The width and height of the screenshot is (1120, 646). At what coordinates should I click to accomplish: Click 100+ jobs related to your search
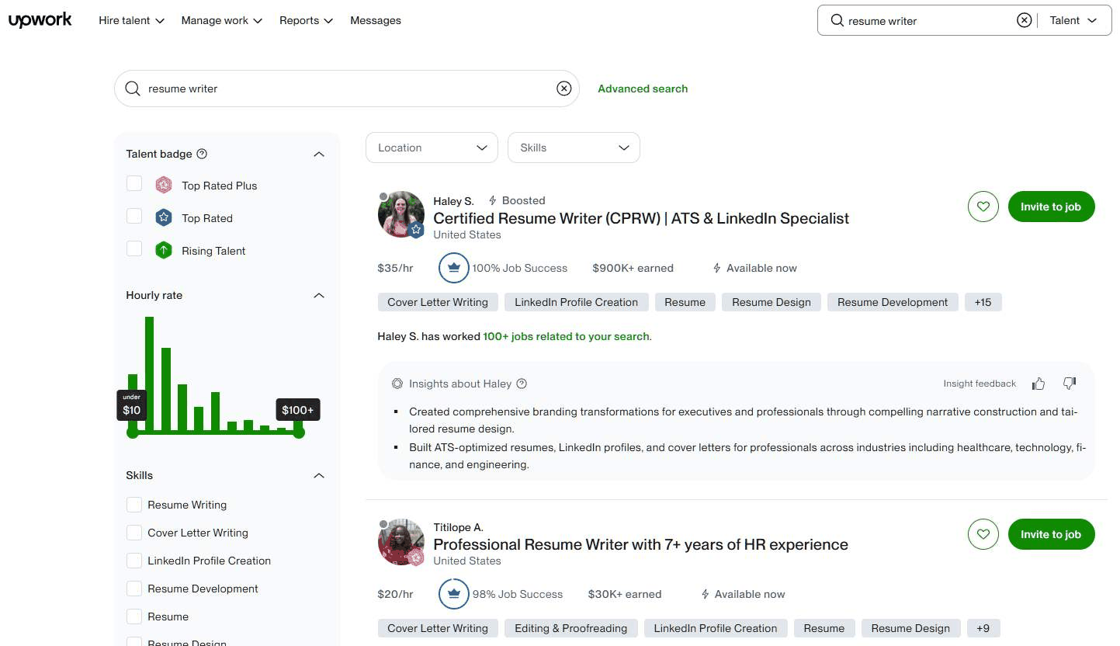pyautogui.click(x=566, y=336)
